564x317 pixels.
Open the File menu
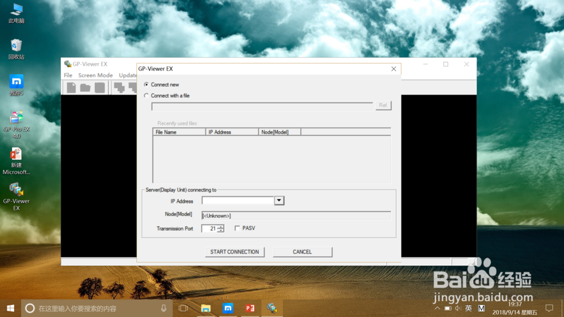pos(68,75)
